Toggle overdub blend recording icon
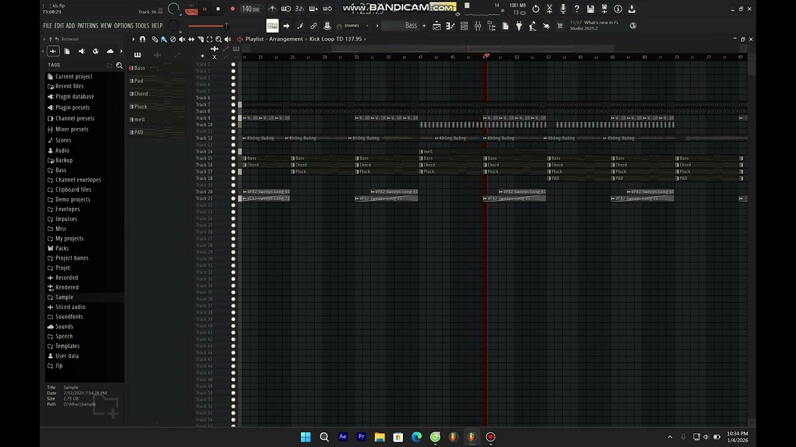This screenshot has width=796, height=447. [x=313, y=9]
